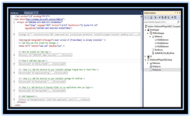191x117 pixels.
Task: Click the editor split window handle
Action: point(141,16)
